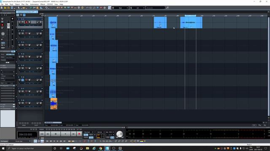Viewport: 270px width, 151px height.
Task: Select the first clip on track 1
Action: click(x=53, y=22)
